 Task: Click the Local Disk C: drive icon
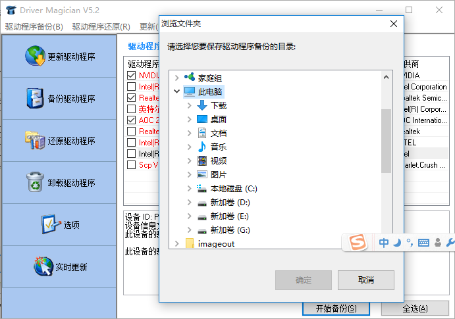tap(201, 188)
